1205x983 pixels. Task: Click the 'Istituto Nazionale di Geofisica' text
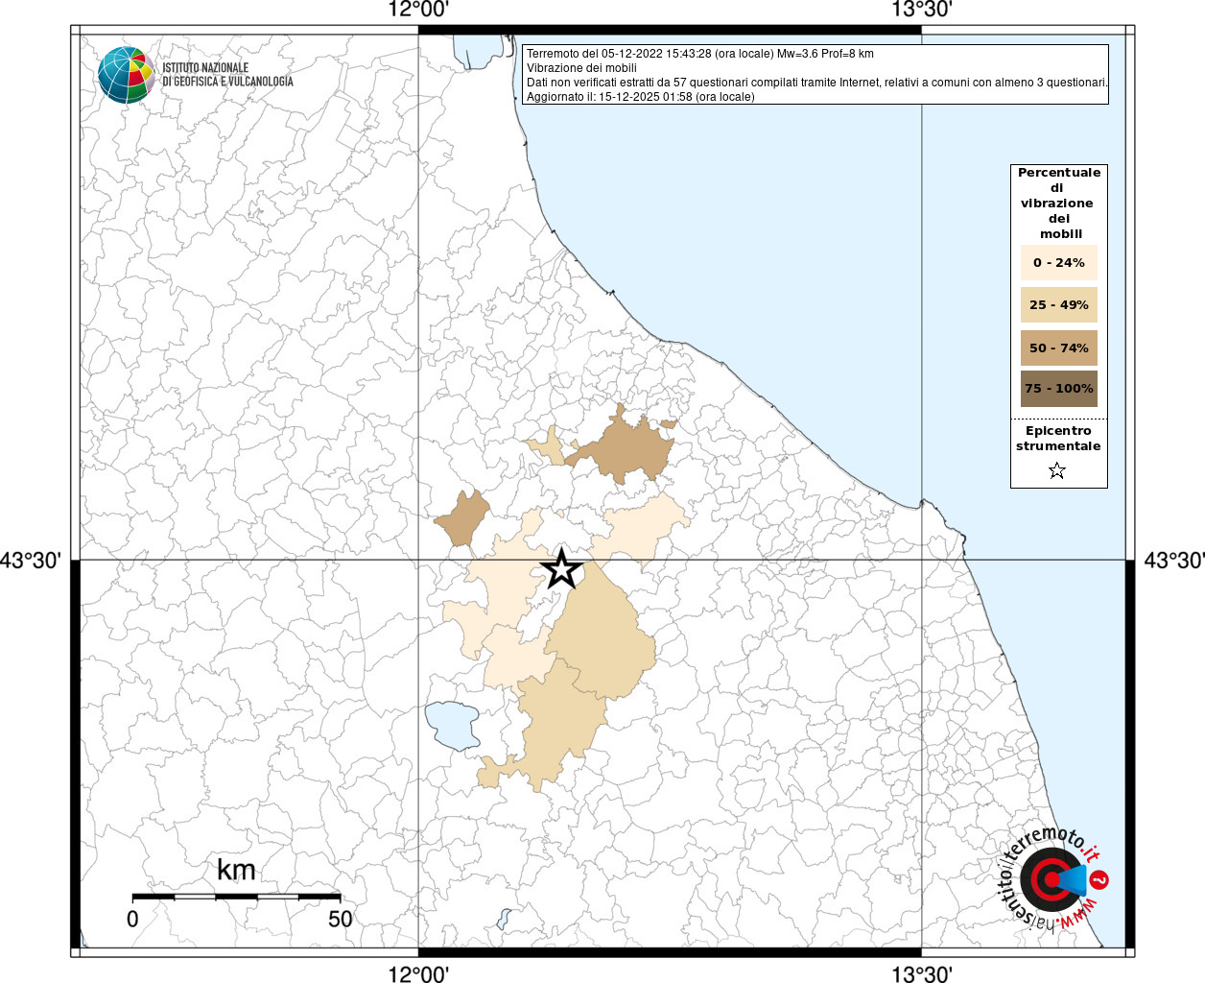click(x=227, y=75)
